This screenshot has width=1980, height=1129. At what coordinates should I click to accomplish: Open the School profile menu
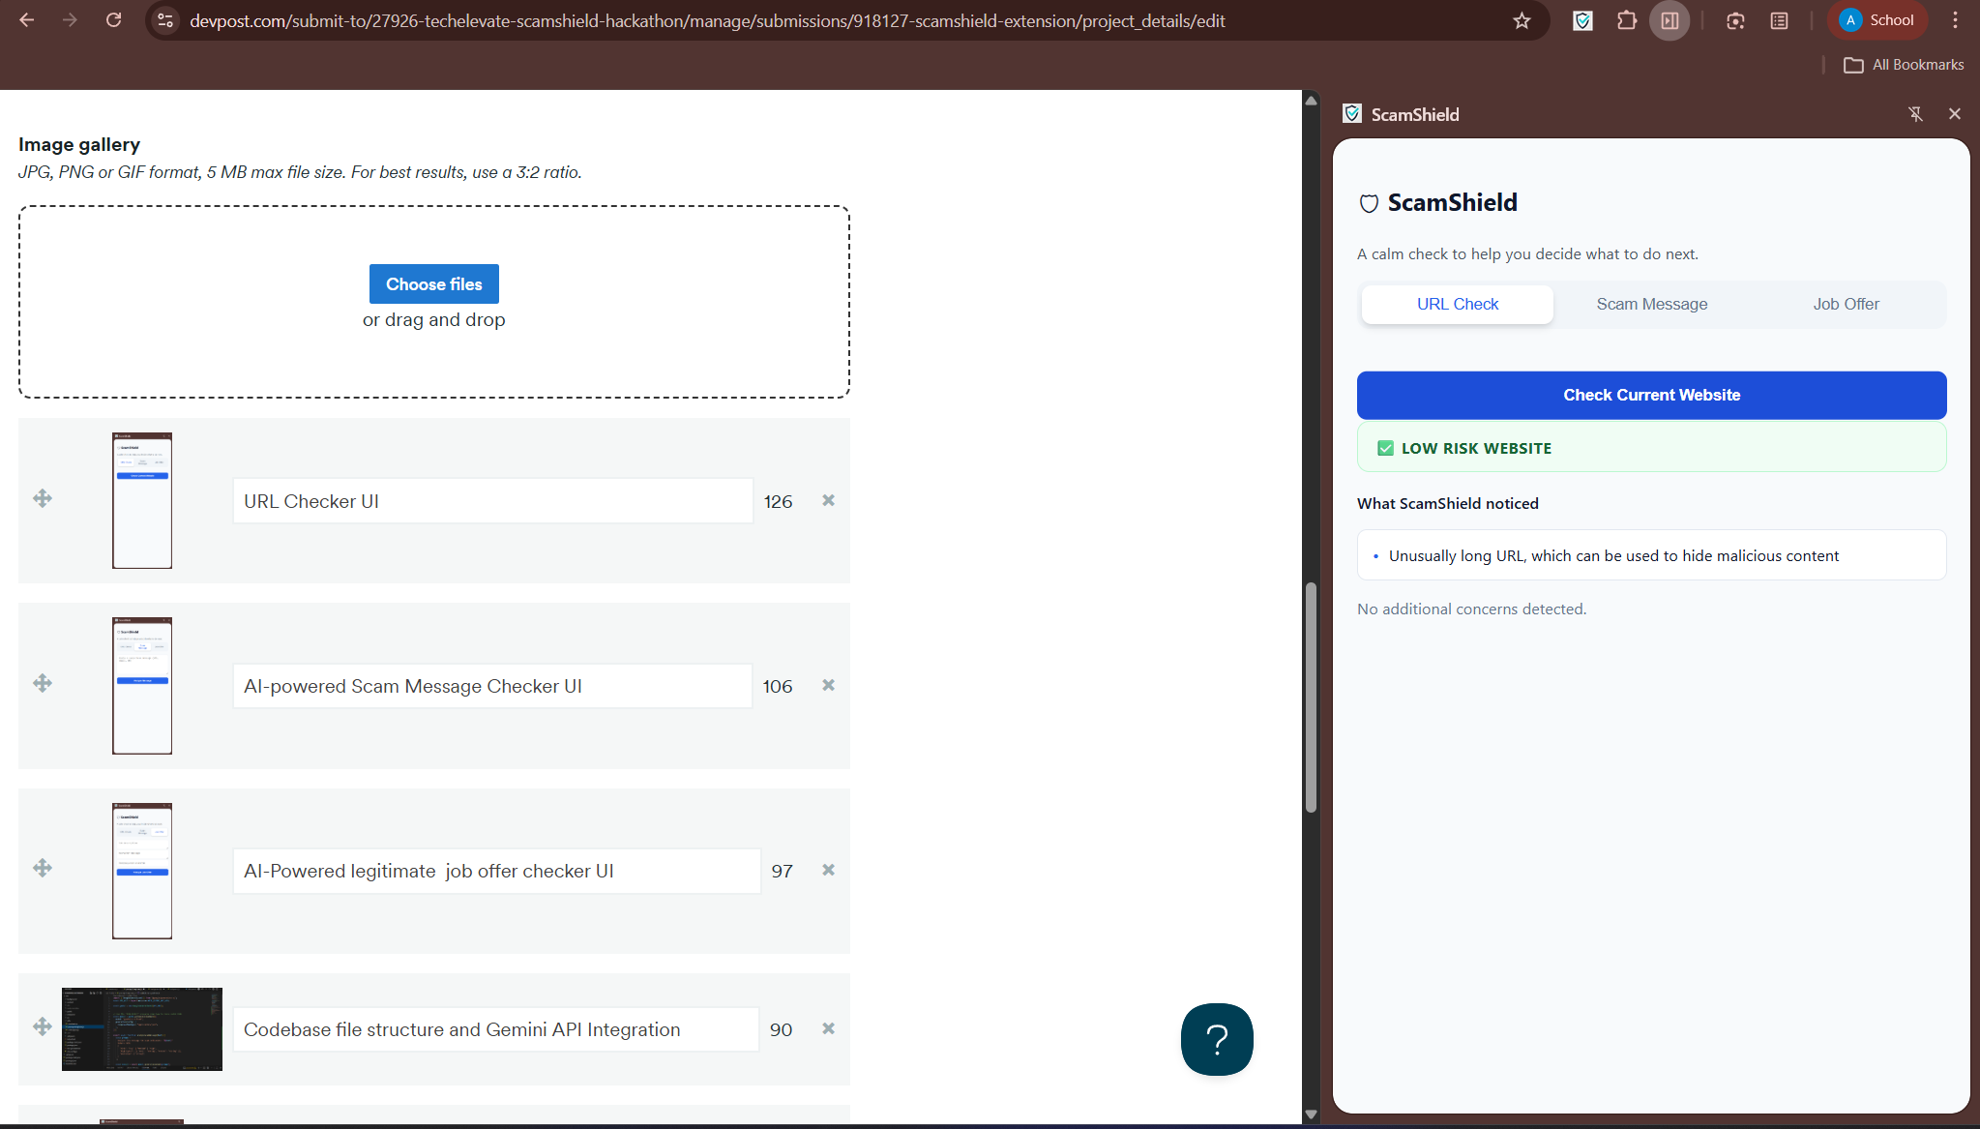pyautogui.click(x=1877, y=20)
